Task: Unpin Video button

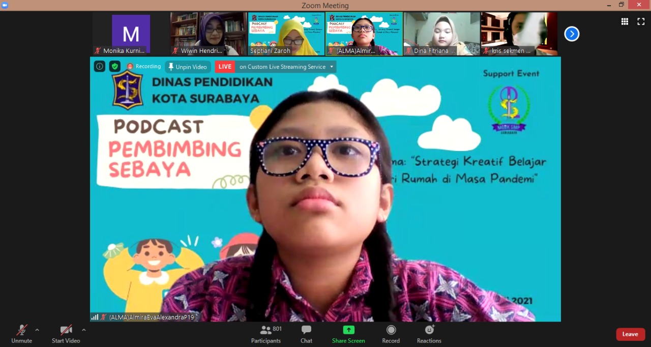Action: tap(188, 67)
